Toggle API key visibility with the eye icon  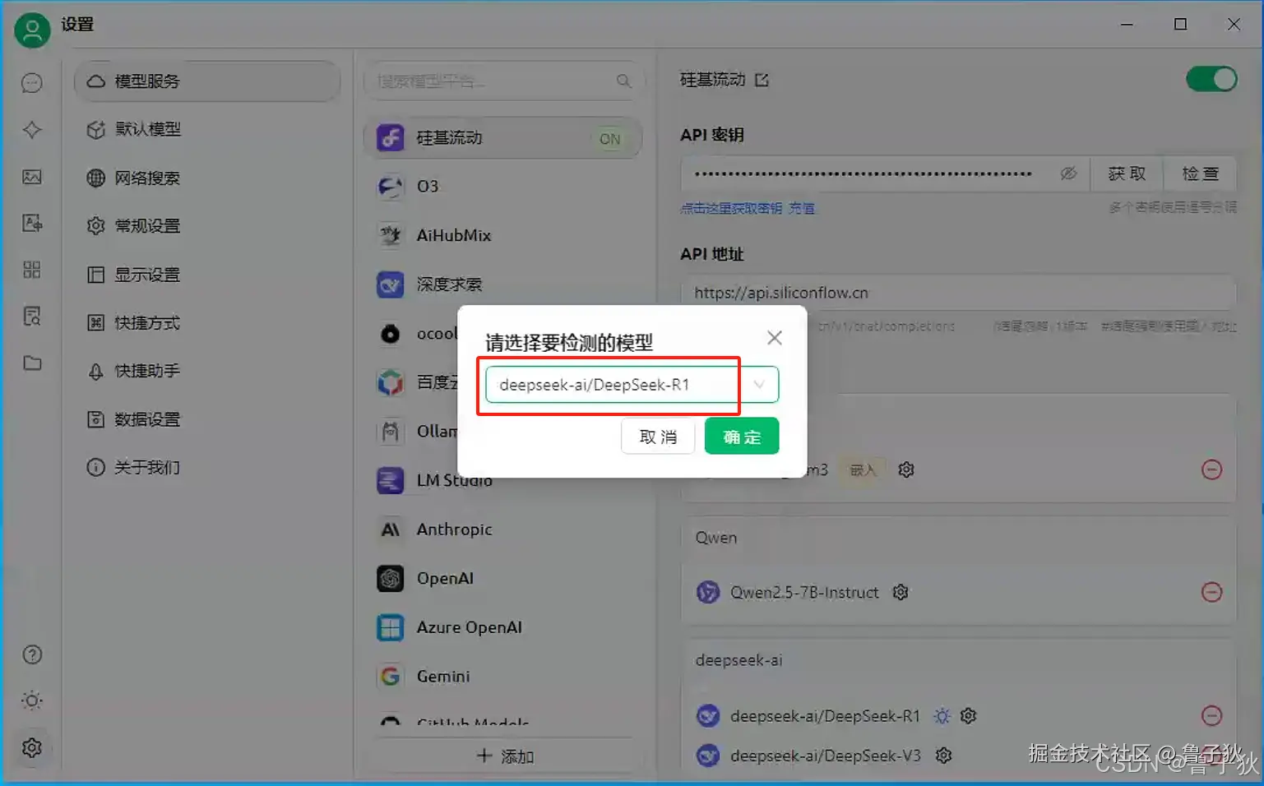point(1068,173)
